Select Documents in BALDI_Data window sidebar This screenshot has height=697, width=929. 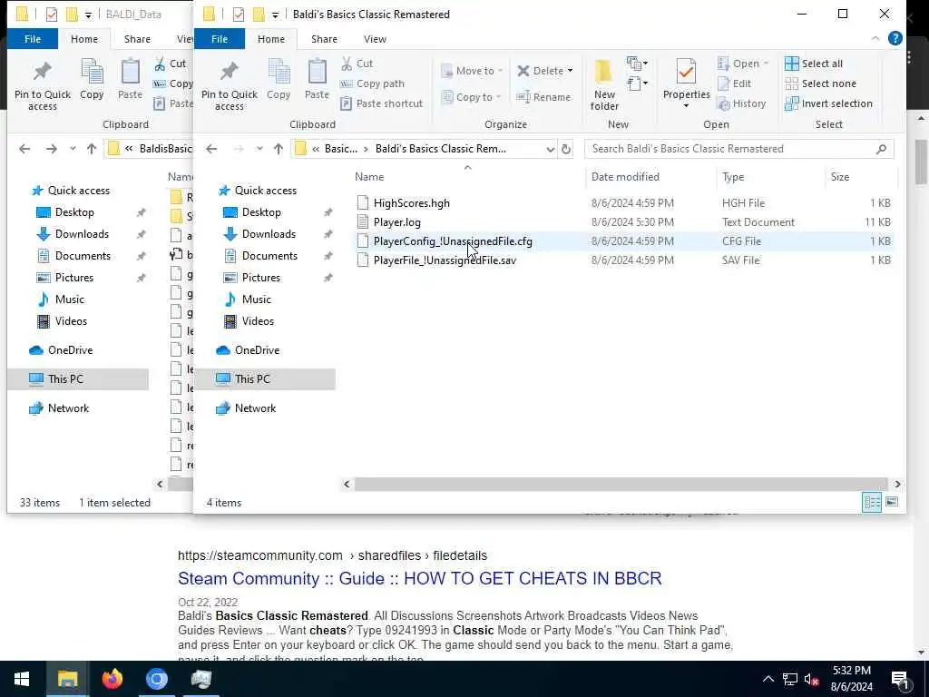83,255
